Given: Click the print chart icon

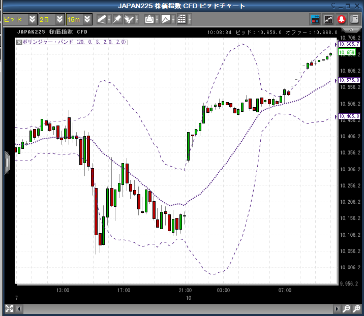Looking at the screenshot, I should 149,19.
